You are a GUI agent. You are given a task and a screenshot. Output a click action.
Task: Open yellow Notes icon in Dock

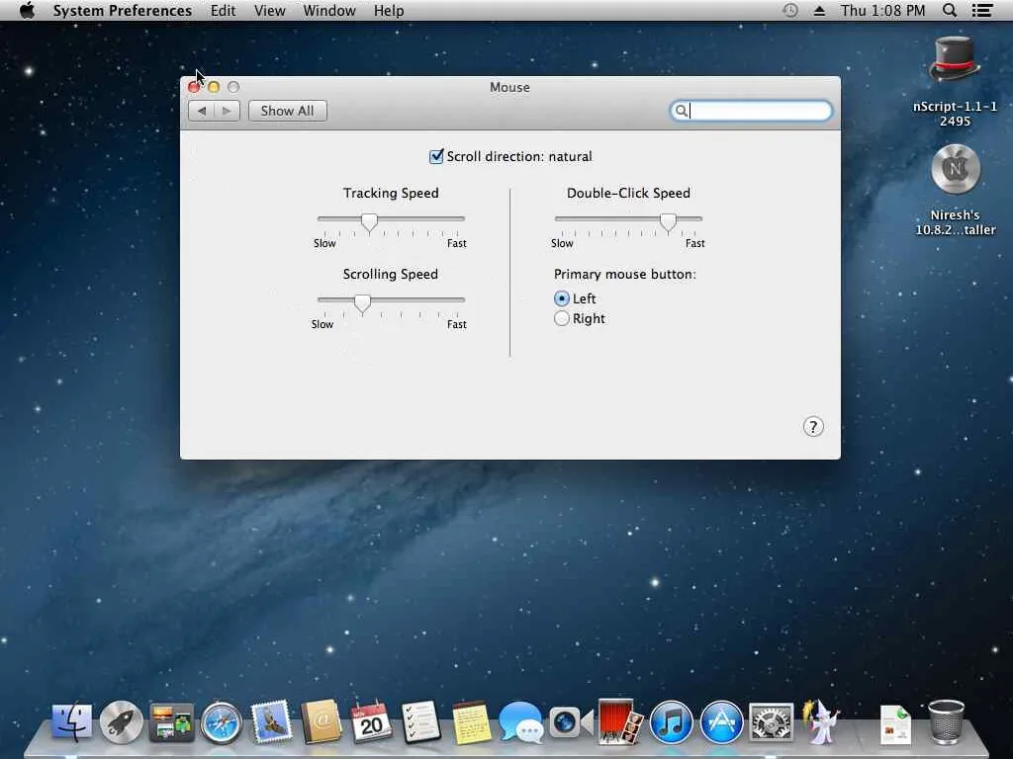471,721
